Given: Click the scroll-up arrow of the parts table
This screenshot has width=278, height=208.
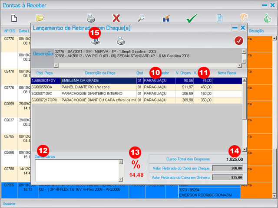Looking at the screenshot, I should pos(244,80).
